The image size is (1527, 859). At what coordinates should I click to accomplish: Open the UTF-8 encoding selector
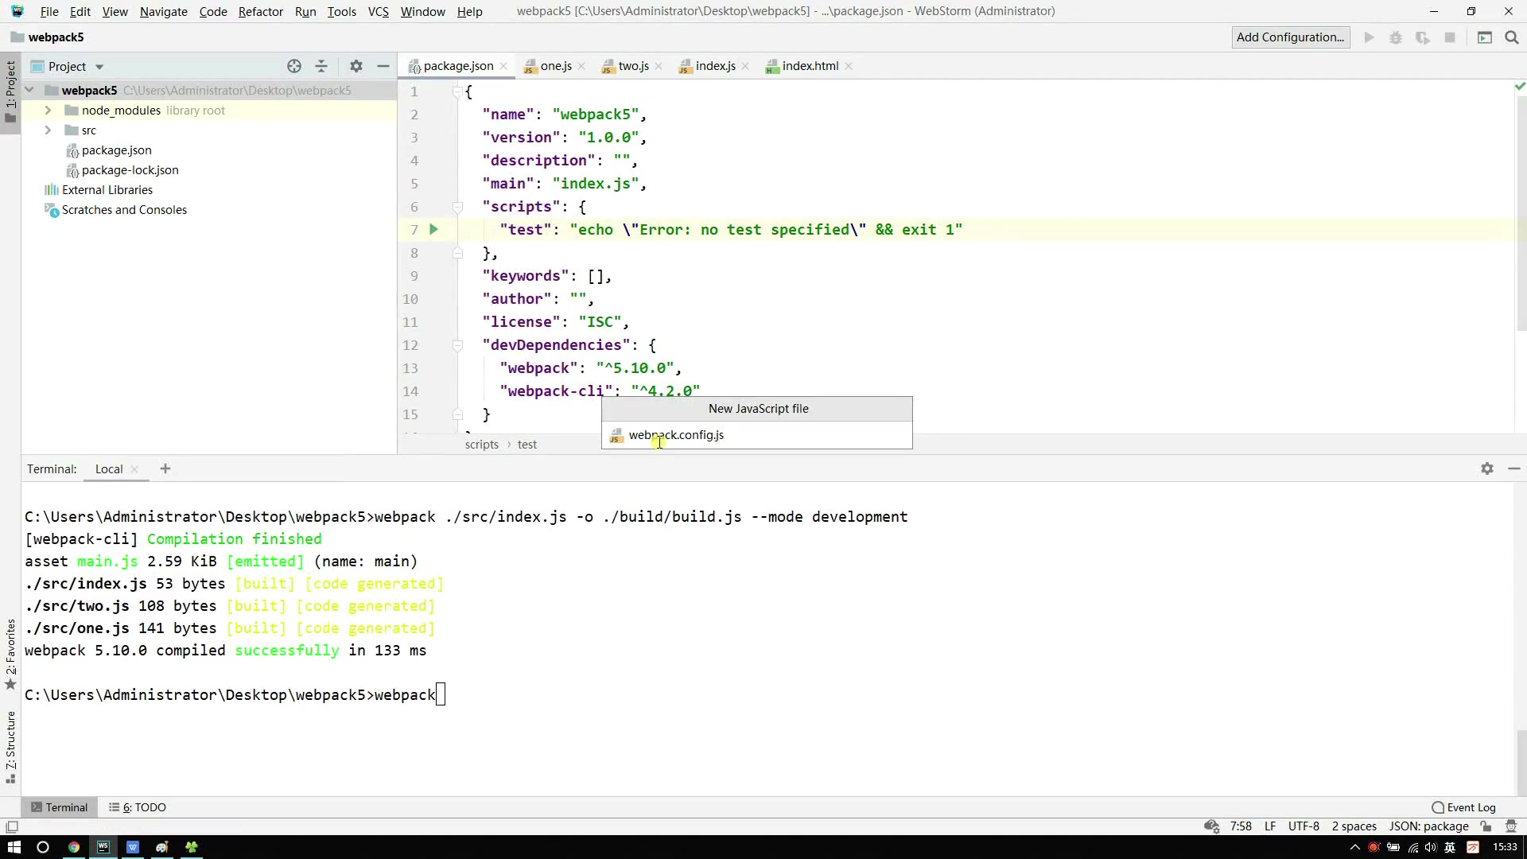click(1304, 826)
